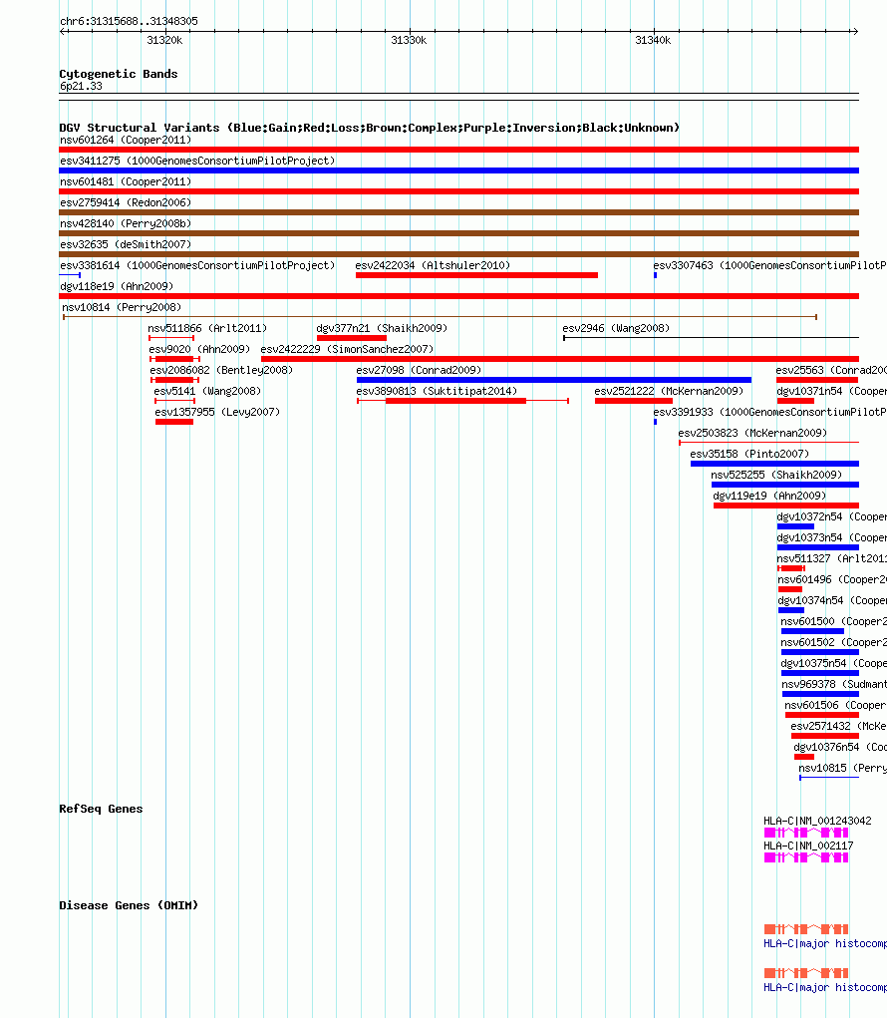This screenshot has width=887, height=1018.
Task: Open dgv10375n54 variant label
Action: coord(834,663)
